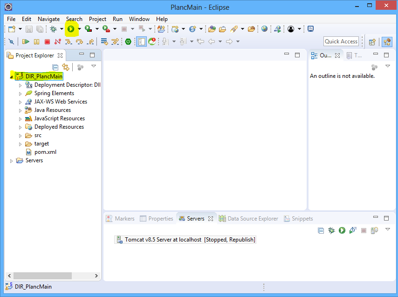Viewport: 398px width, 297px height.
Task: Select pom.xml in the project tree
Action: tap(45, 152)
